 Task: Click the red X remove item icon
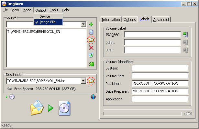click(91, 48)
